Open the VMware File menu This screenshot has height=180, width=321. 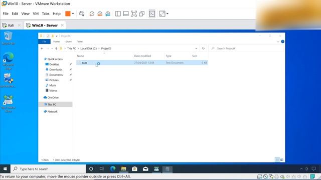pyautogui.click(x=6, y=13)
